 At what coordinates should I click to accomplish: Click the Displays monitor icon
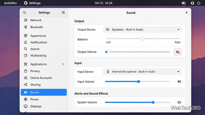click(26, 106)
